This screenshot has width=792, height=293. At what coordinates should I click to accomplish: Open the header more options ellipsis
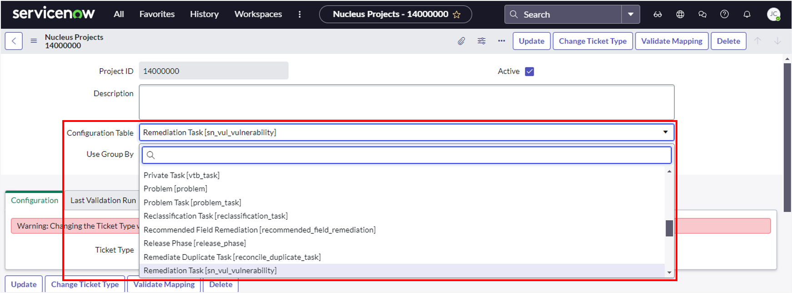pyautogui.click(x=501, y=41)
